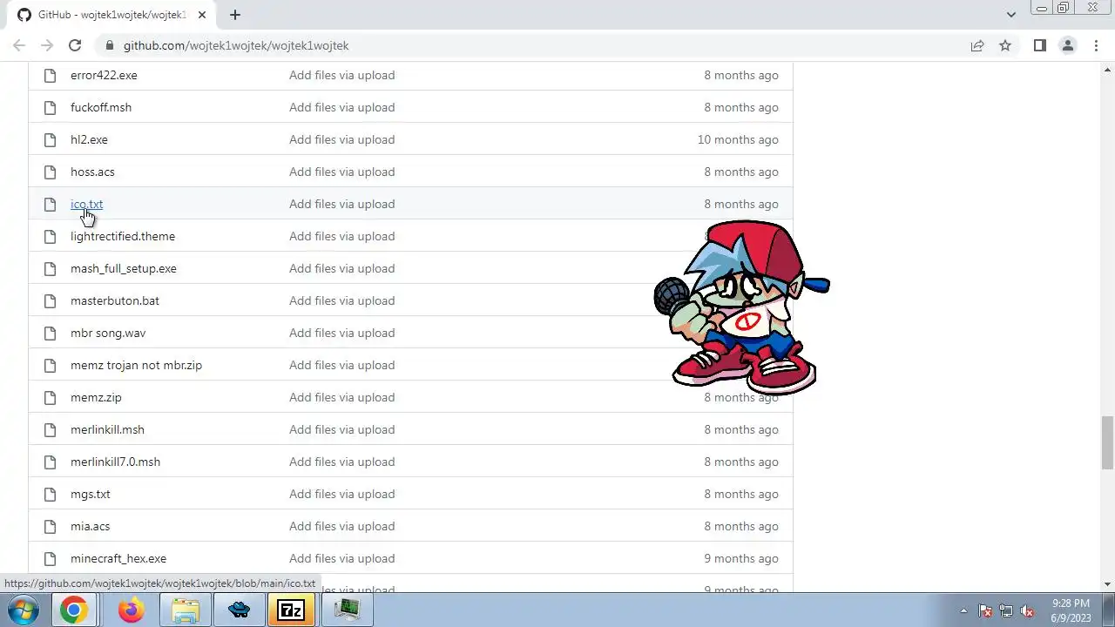Open the file explorer taskbar icon
This screenshot has width=1115, height=627.
pyautogui.click(x=186, y=610)
